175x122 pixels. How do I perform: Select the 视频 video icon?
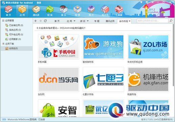point(77,11)
